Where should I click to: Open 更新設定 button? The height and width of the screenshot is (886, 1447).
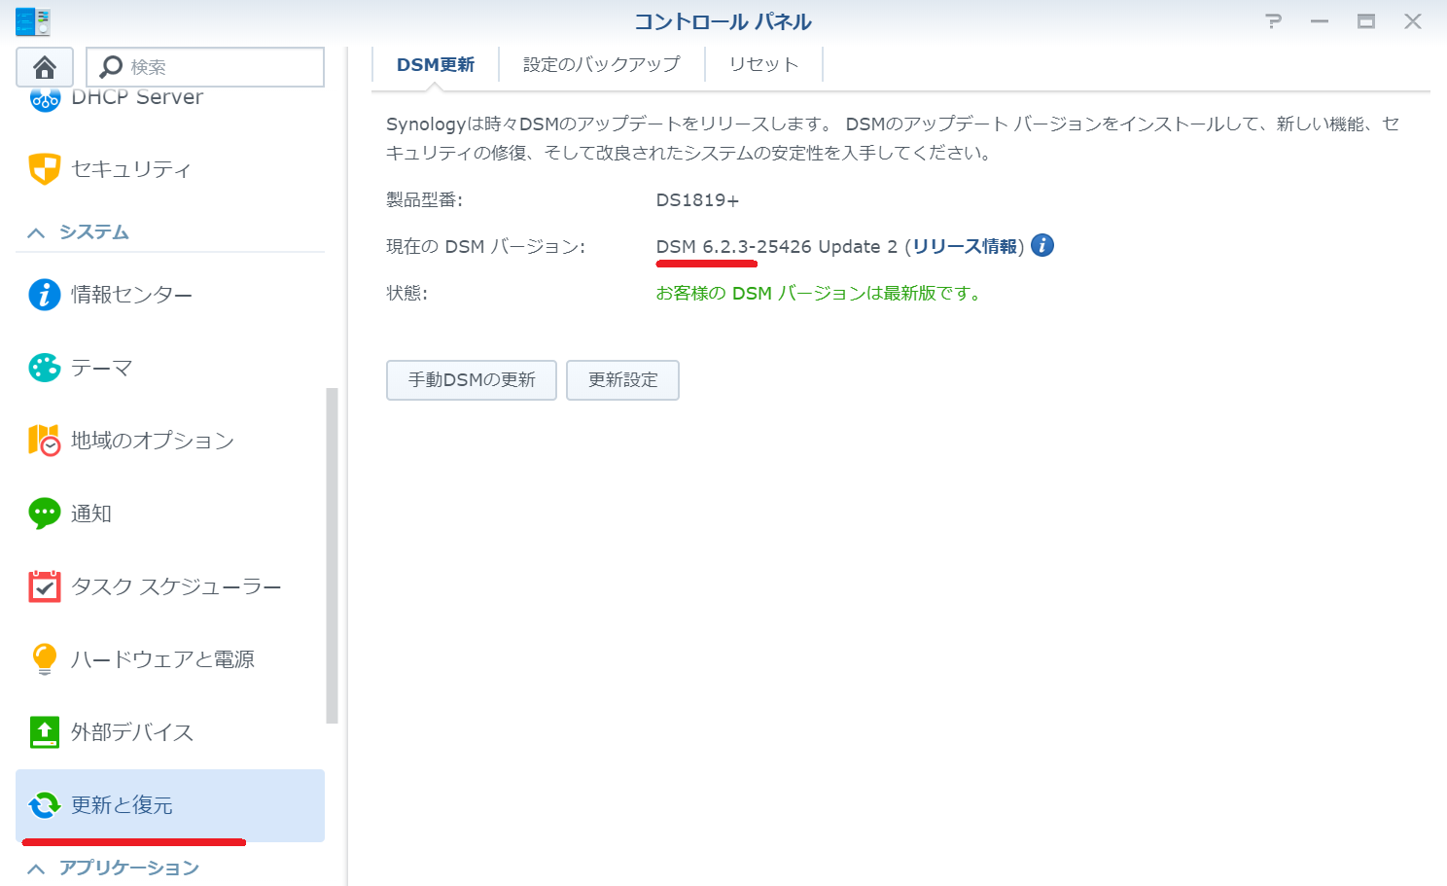623,380
